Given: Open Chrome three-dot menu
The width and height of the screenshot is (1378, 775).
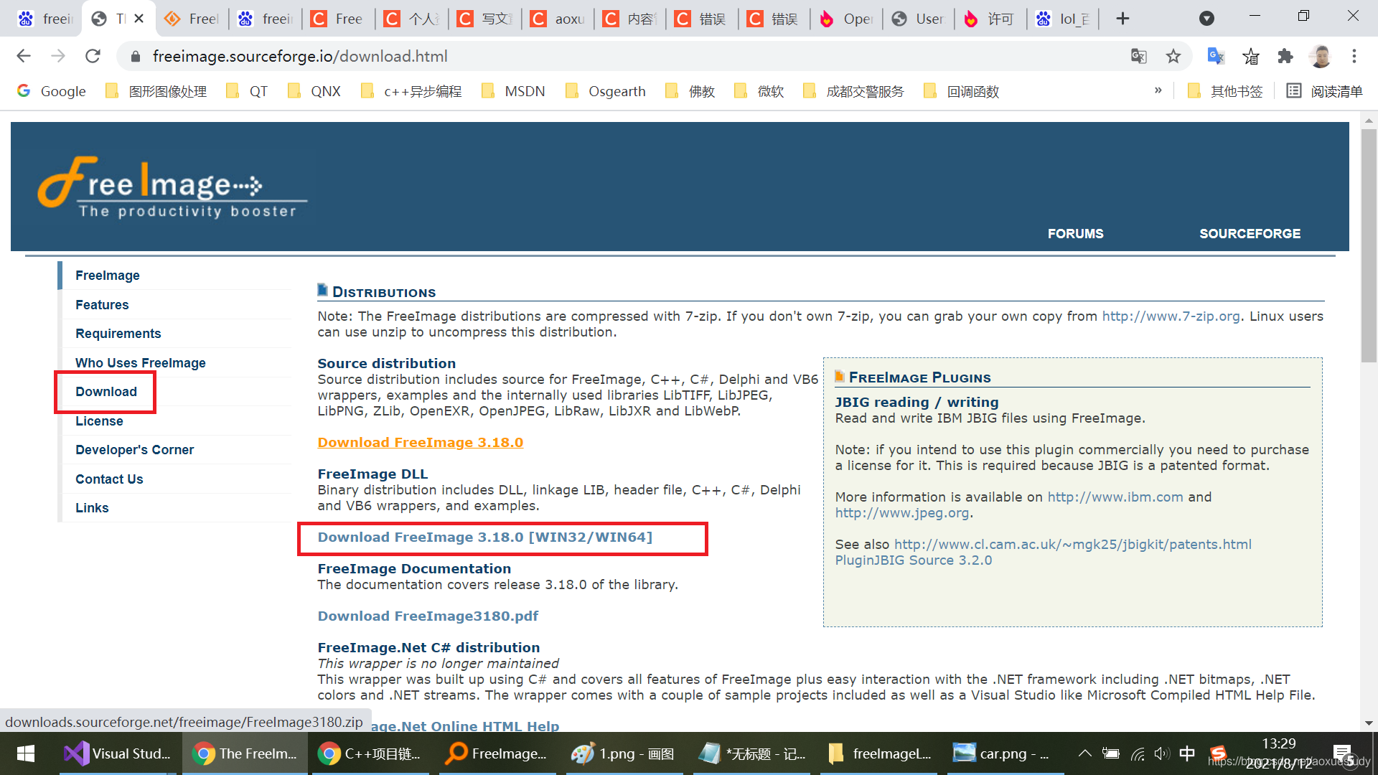Looking at the screenshot, I should (1354, 56).
